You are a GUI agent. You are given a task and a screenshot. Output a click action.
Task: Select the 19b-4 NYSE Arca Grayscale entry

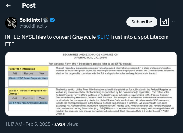pos(28,78)
